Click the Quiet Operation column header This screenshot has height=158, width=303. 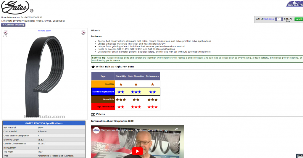[x=136, y=76]
